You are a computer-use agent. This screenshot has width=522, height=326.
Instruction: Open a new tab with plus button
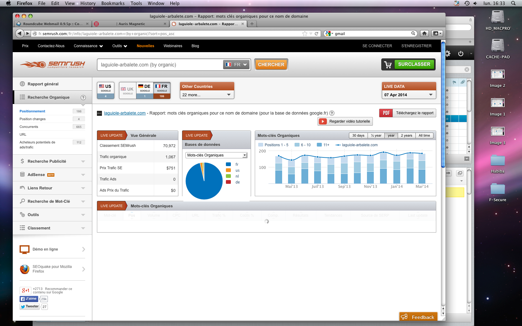click(252, 24)
